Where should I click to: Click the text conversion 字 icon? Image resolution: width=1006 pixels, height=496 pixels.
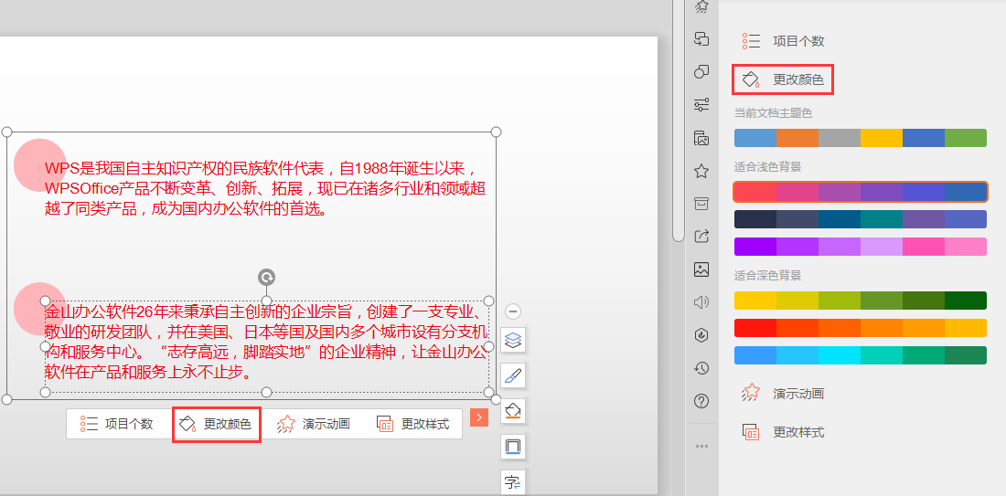coord(513,482)
